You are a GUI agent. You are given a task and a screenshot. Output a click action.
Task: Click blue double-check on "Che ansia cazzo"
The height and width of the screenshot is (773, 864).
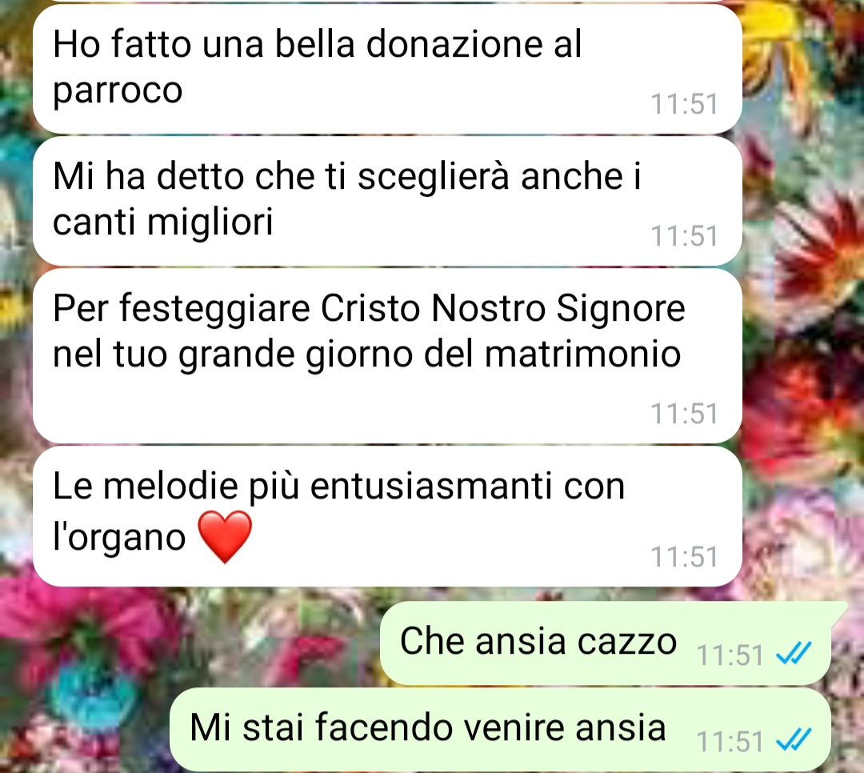(794, 653)
